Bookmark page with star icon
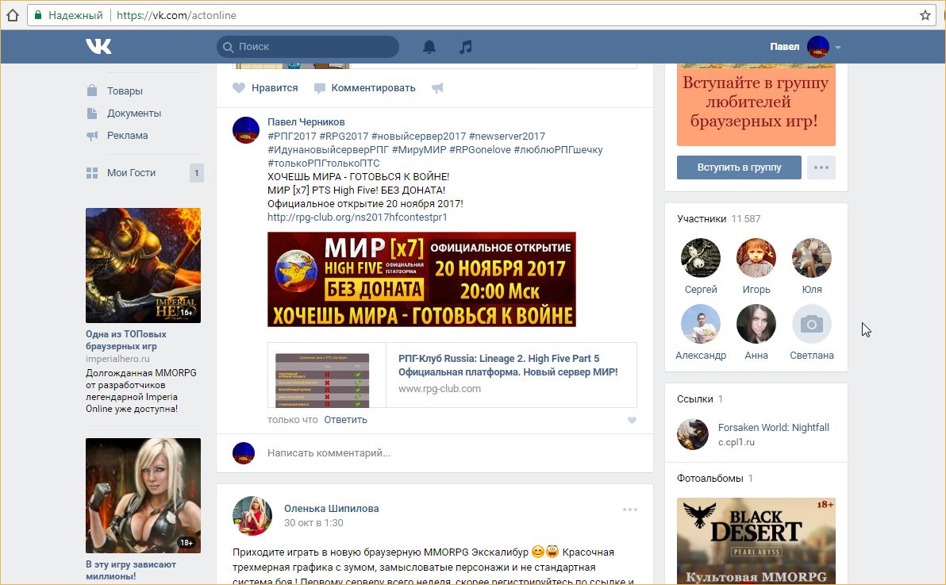Image resolution: width=946 pixels, height=585 pixels. pyautogui.click(x=925, y=15)
